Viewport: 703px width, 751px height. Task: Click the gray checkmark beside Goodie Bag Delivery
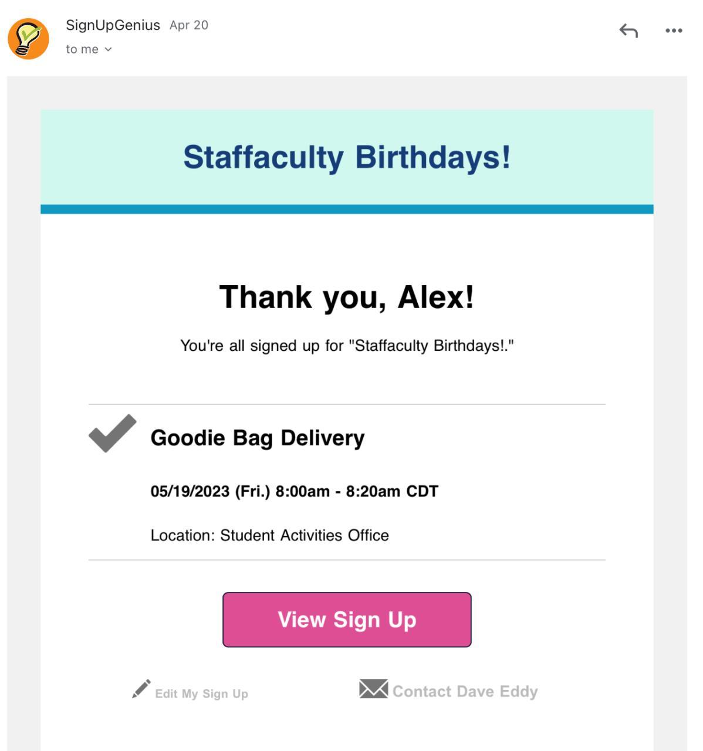(x=112, y=434)
